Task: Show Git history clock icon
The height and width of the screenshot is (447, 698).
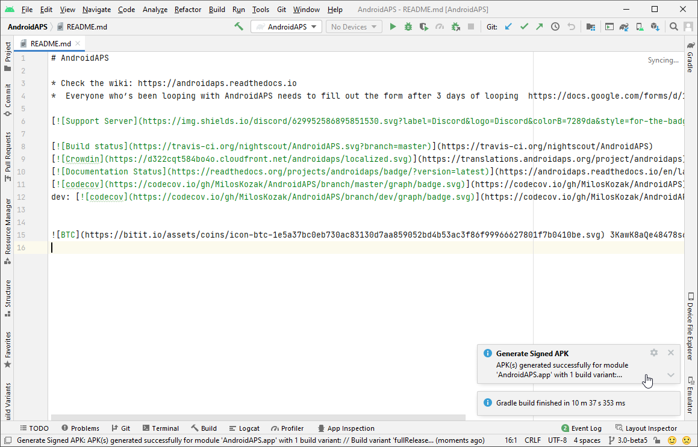Action: 555,26
